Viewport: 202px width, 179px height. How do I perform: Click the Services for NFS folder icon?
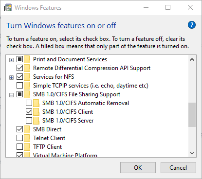pyautogui.click(x=27, y=77)
